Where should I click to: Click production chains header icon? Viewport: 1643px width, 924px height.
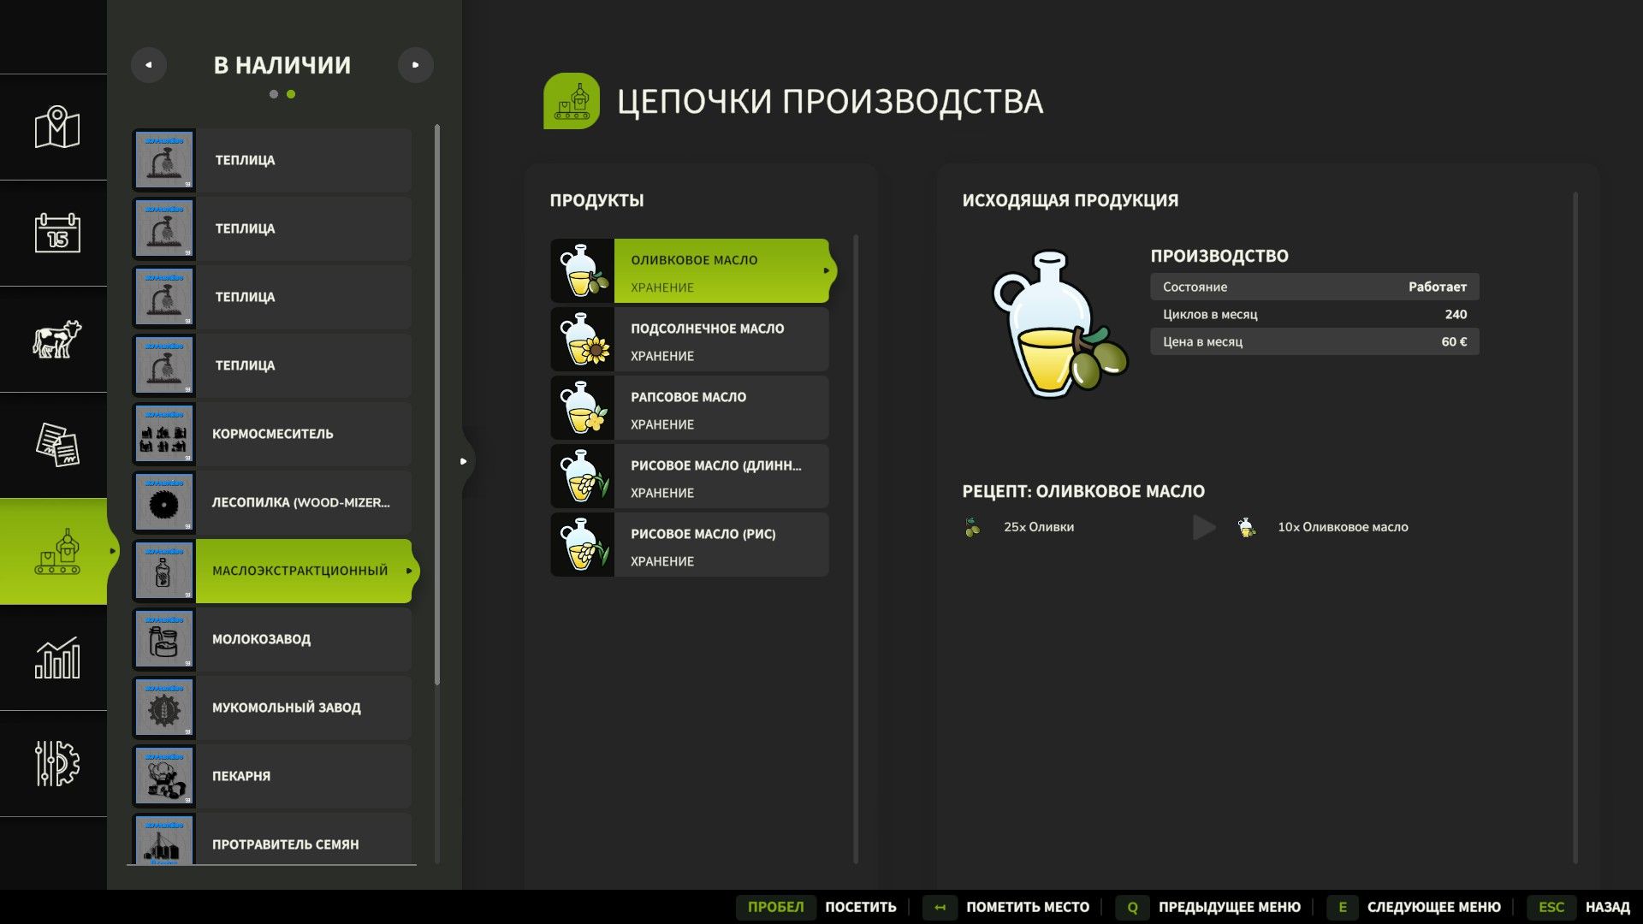click(572, 101)
